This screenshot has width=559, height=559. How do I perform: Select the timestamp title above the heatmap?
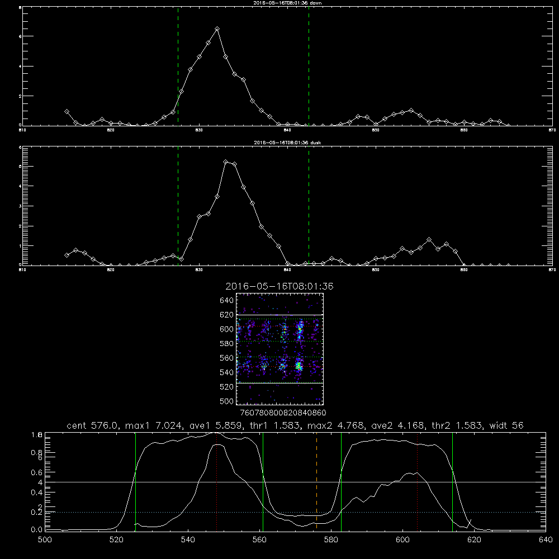pyautogui.click(x=279, y=286)
